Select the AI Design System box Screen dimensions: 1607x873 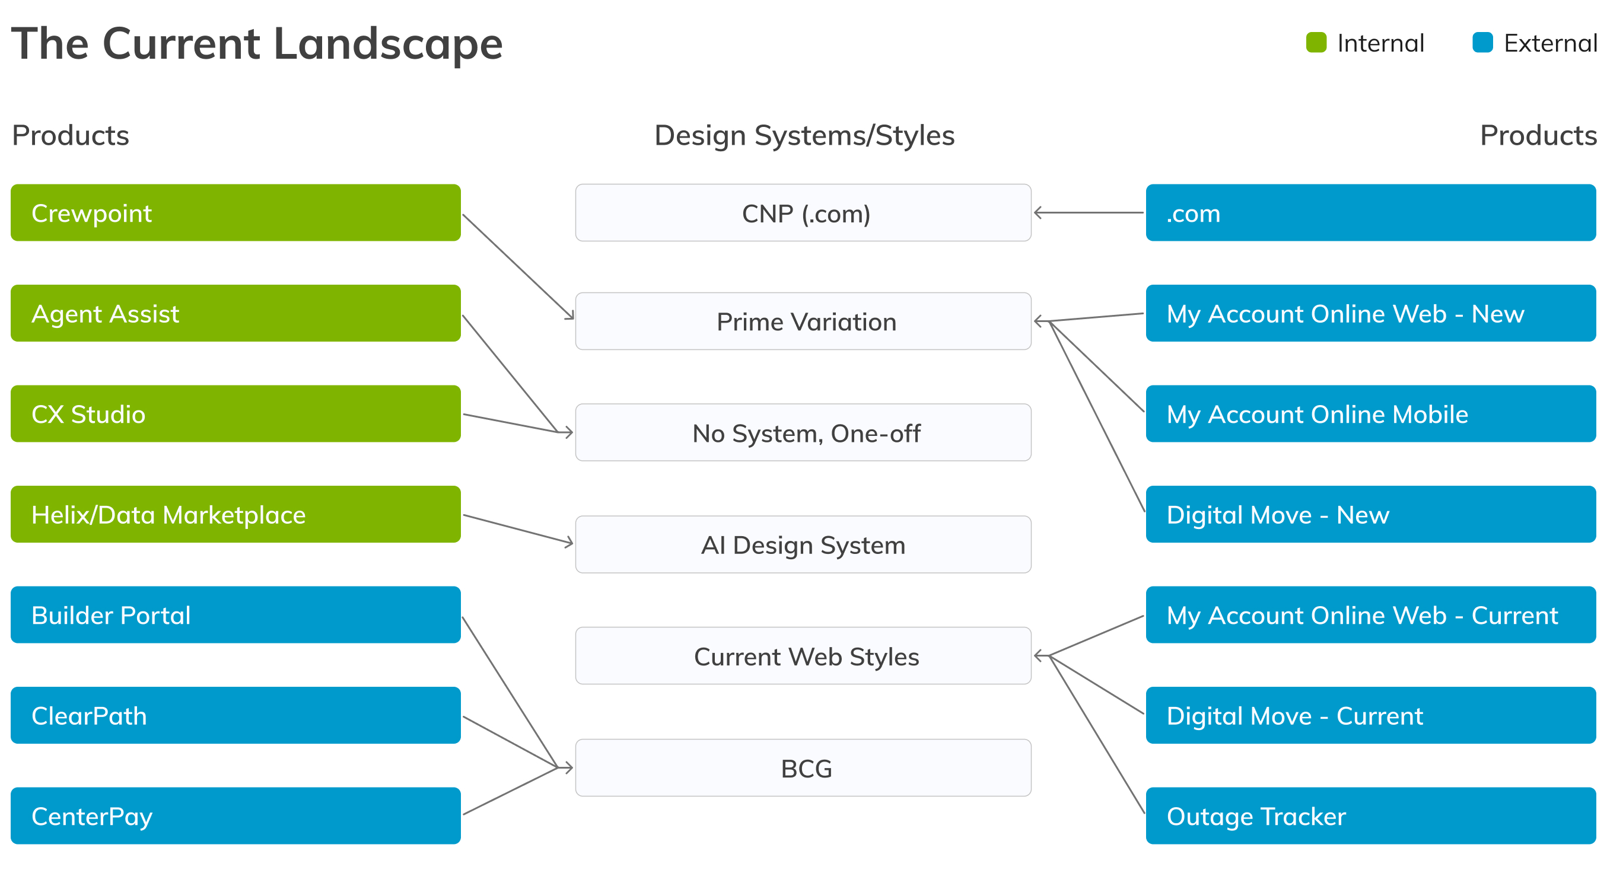(803, 544)
